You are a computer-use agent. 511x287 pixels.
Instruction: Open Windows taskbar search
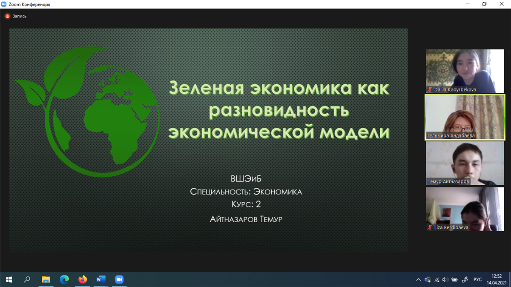(x=27, y=280)
